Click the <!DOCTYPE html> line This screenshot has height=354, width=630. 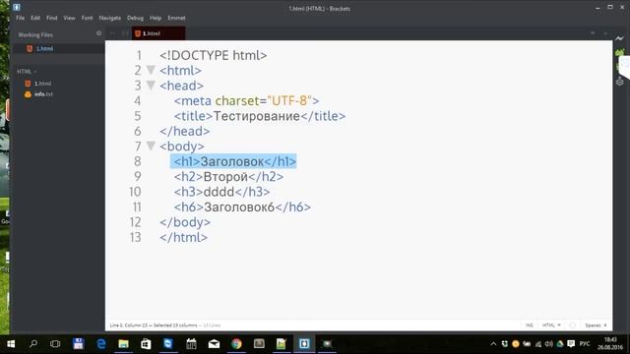[214, 55]
